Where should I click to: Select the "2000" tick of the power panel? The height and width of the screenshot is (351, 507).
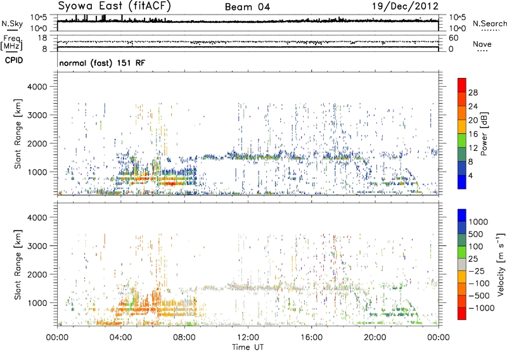37,143
